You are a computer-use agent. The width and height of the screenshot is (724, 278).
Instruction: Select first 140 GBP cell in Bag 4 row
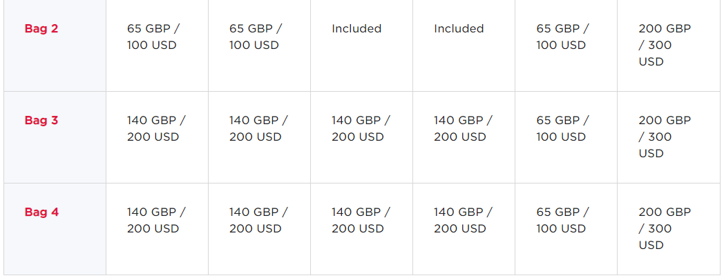point(156,221)
